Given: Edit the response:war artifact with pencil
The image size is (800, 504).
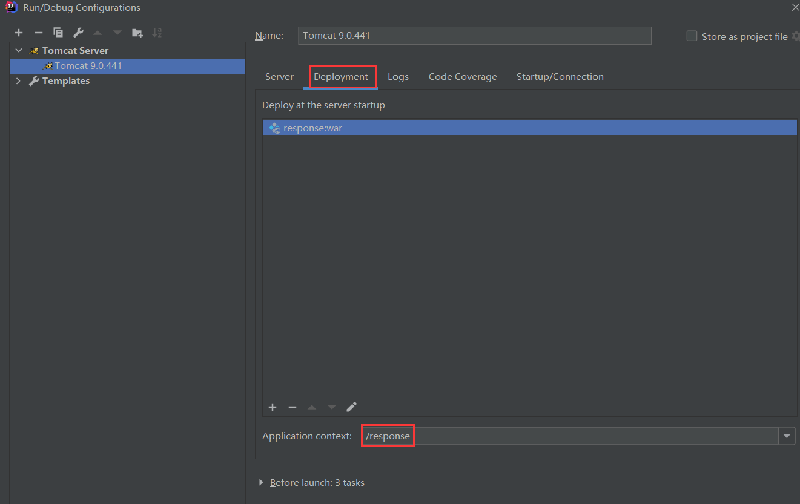Looking at the screenshot, I should tap(352, 407).
